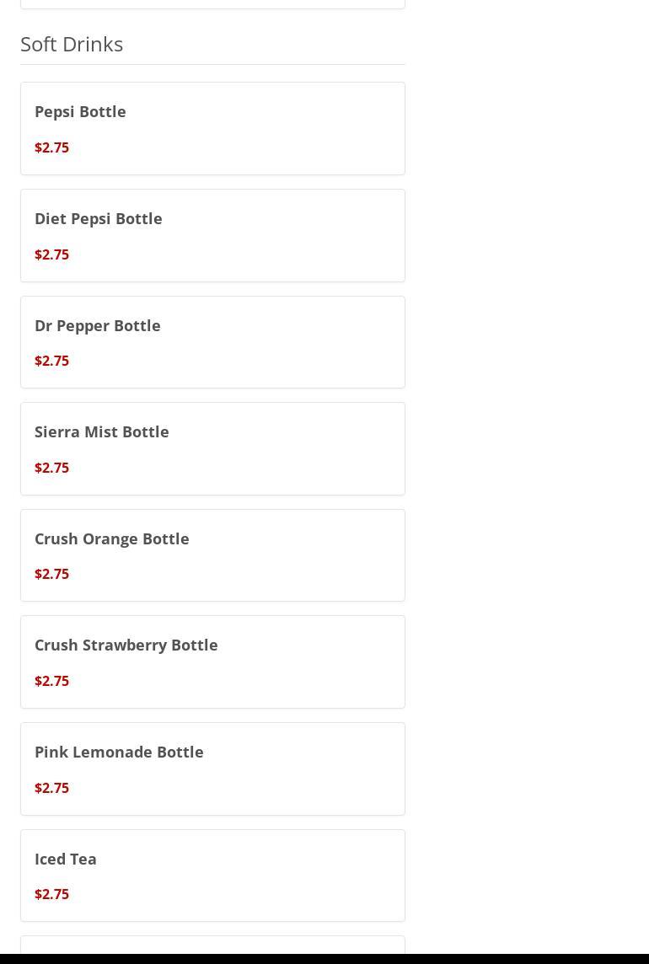This screenshot has width=649, height=964.
Task: Click the price under Dr Pepper Bottle
Action: pyautogui.click(x=51, y=361)
